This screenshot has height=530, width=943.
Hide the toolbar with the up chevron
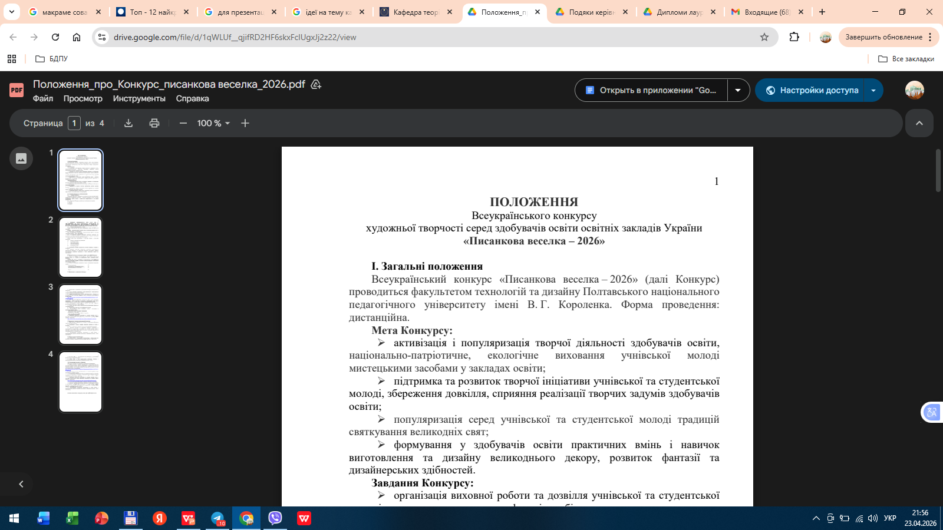pyautogui.click(x=919, y=123)
